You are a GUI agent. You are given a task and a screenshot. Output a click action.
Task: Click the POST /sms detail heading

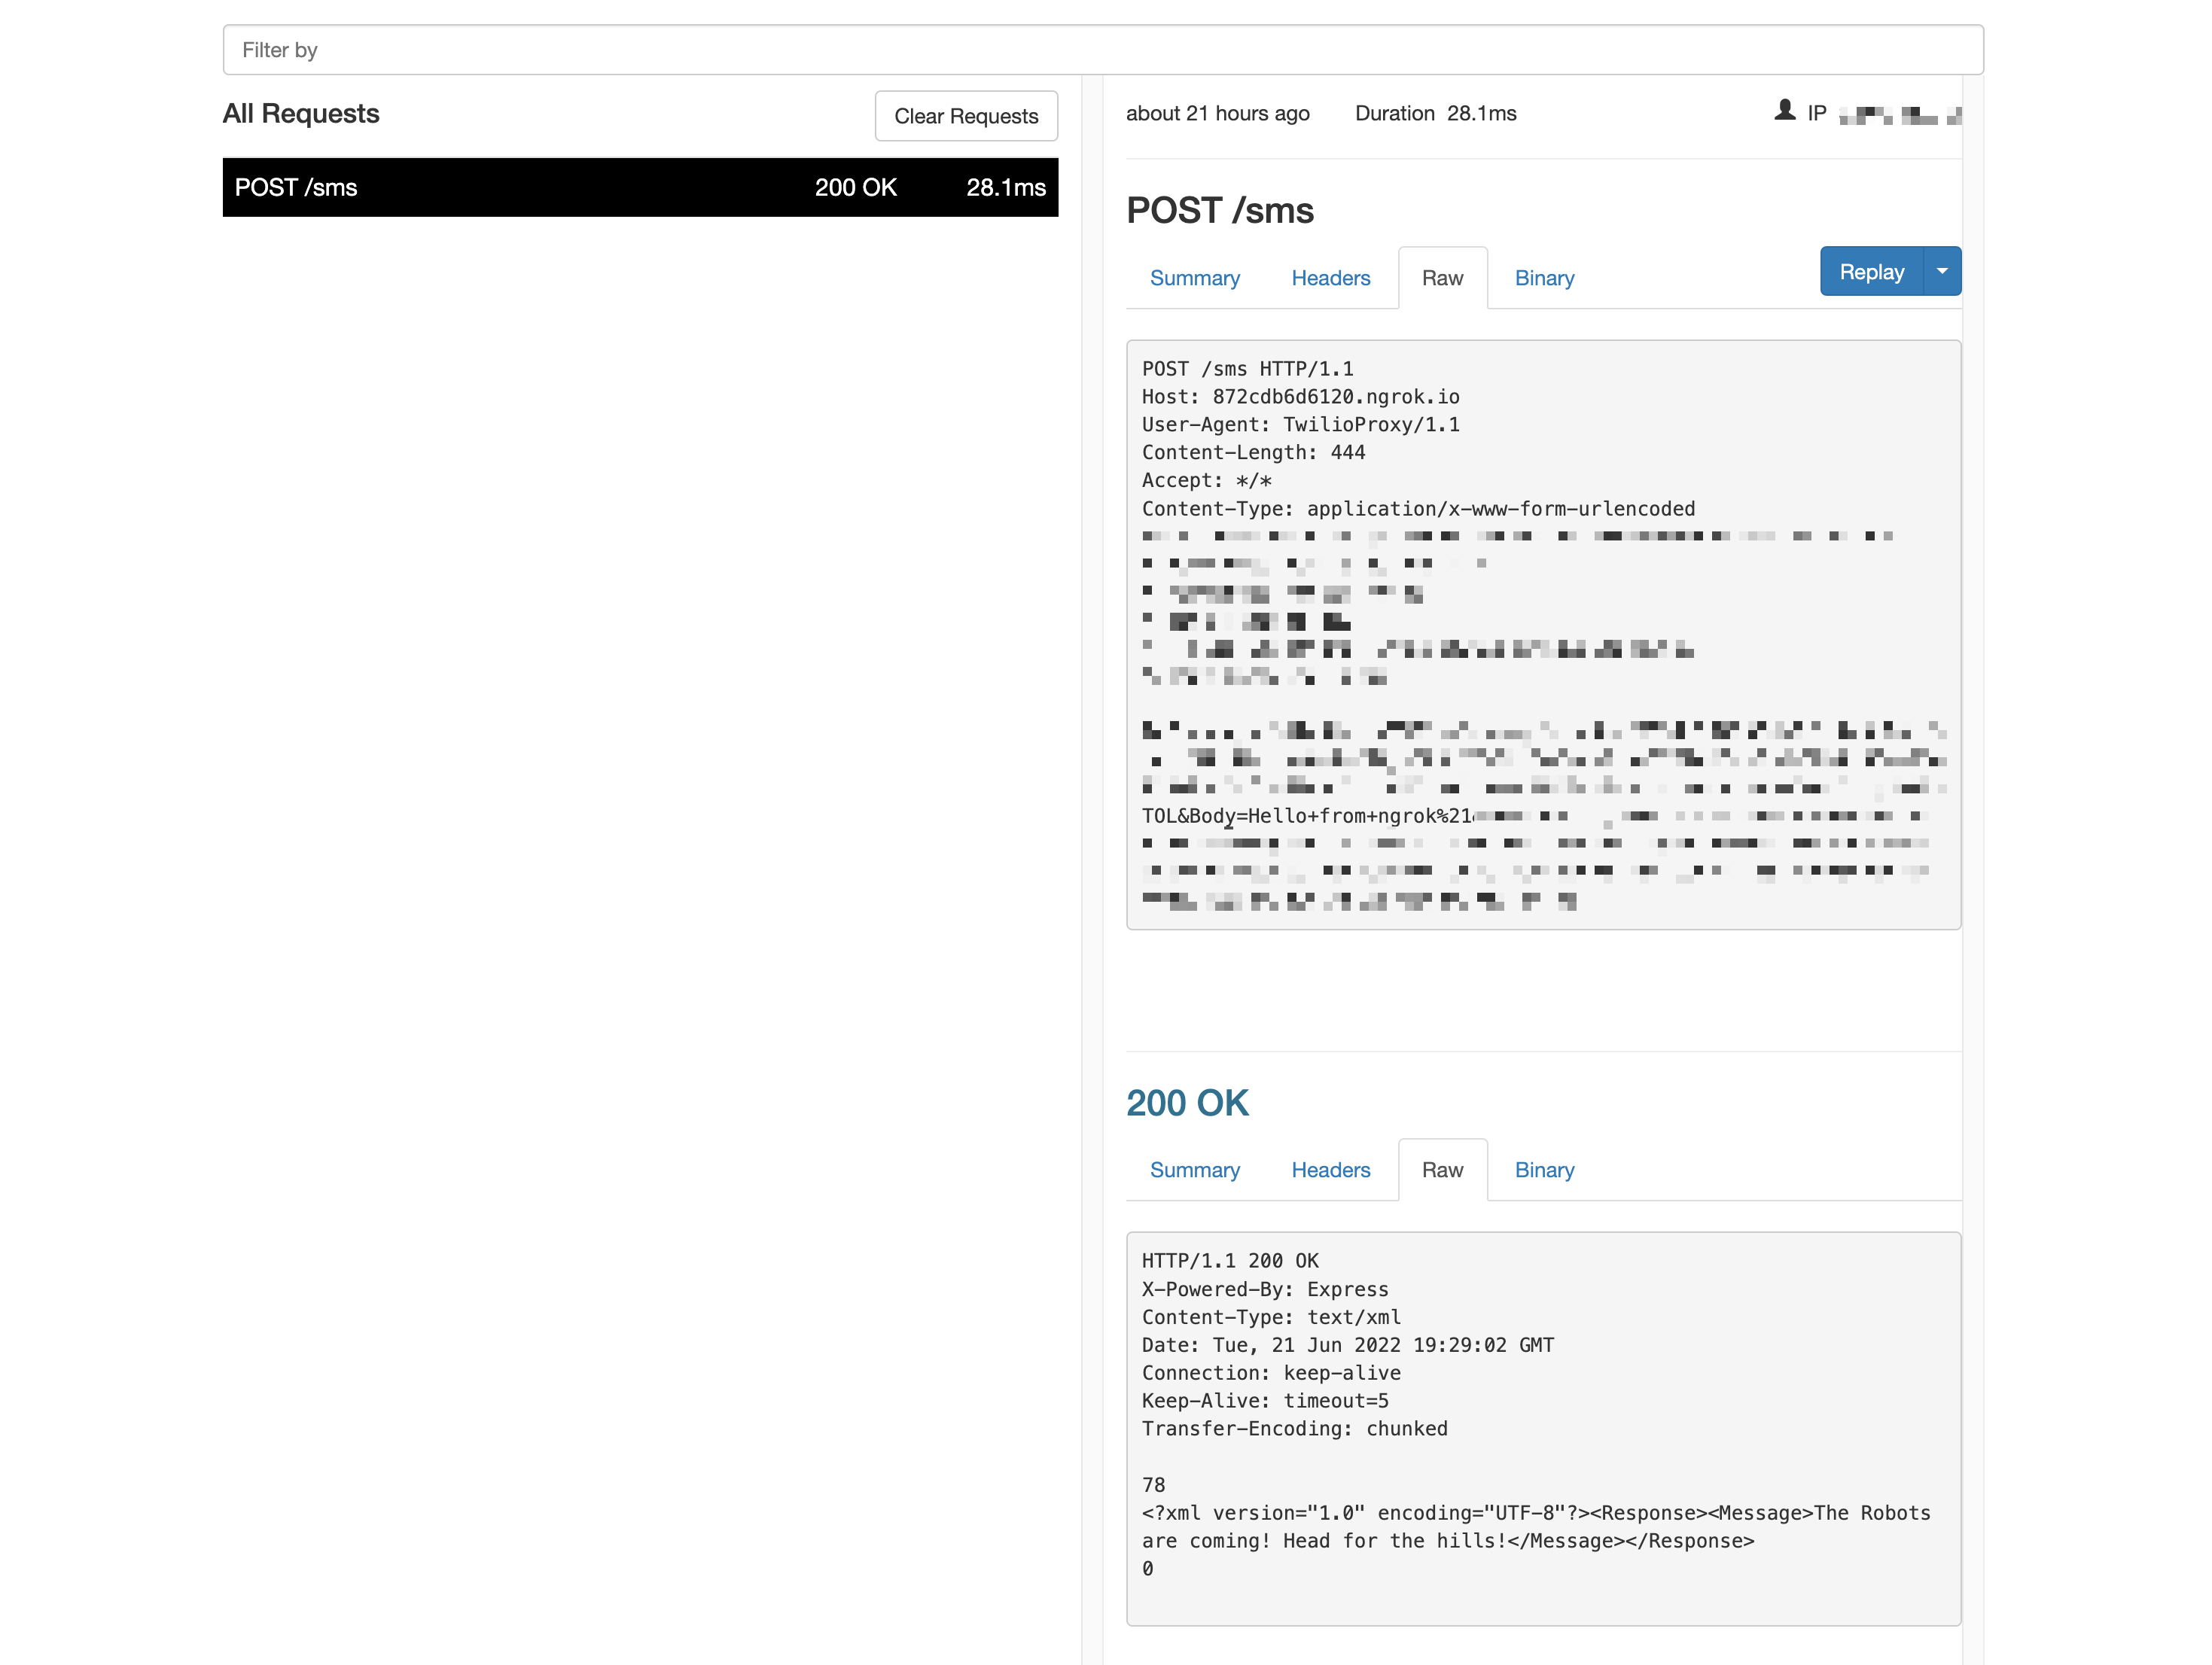[x=1220, y=211]
